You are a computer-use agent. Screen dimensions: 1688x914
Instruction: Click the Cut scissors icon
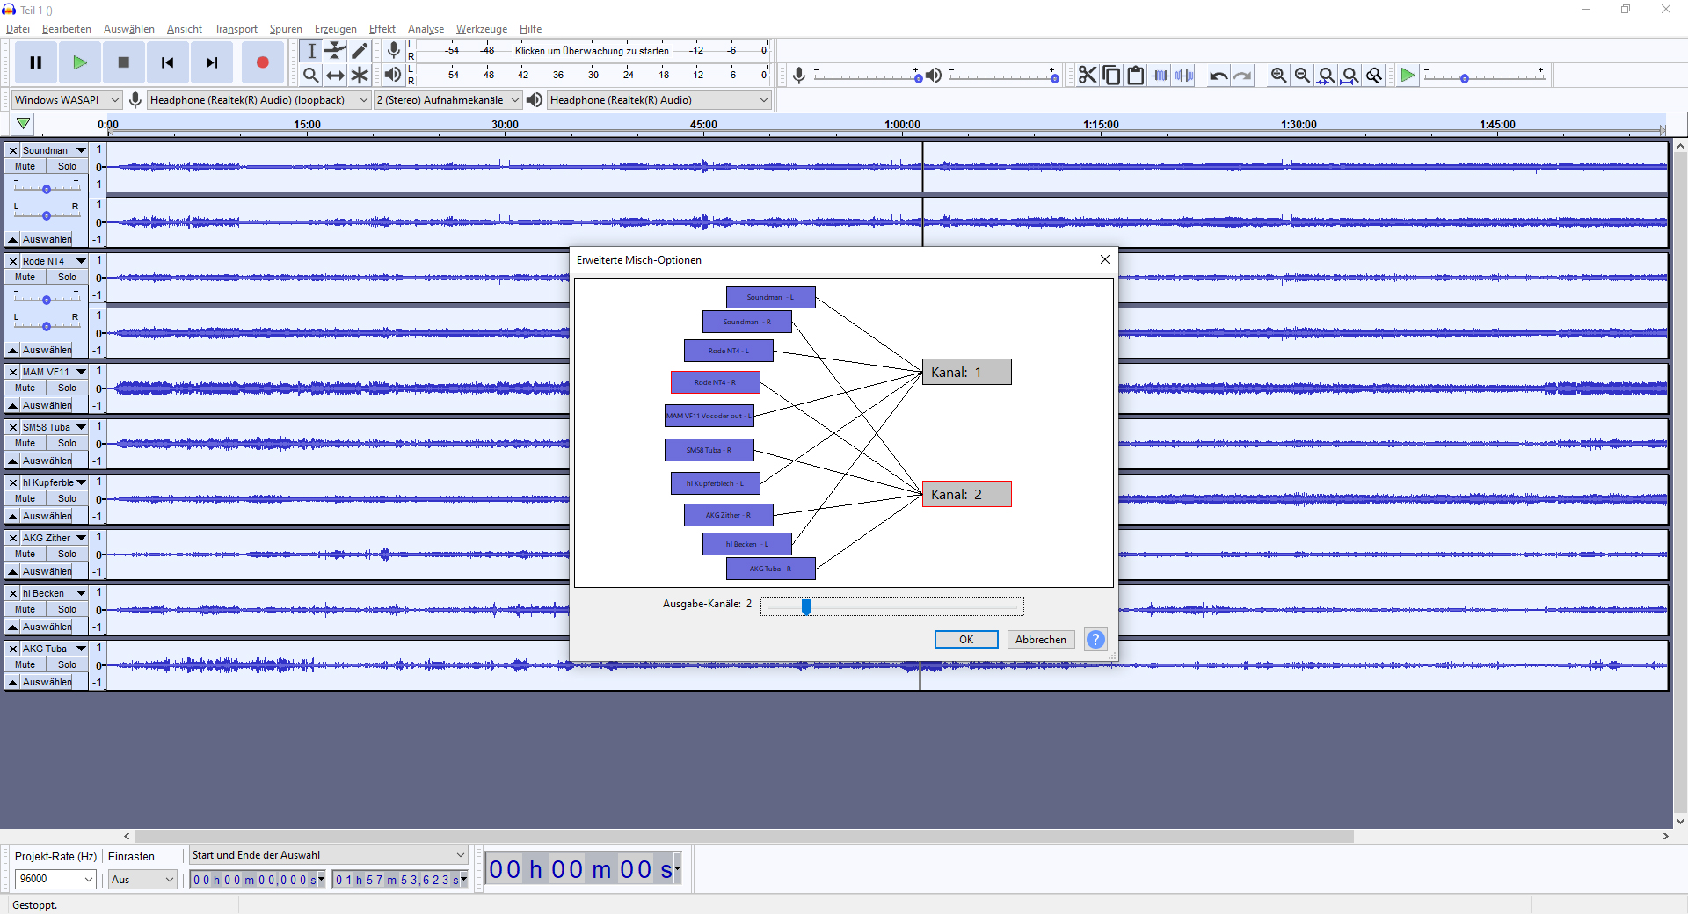(x=1088, y=76)
